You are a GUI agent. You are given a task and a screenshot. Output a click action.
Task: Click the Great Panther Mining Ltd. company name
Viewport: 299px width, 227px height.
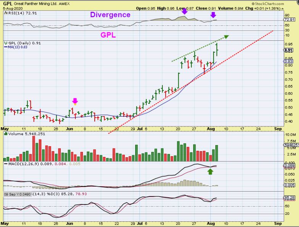[x=36, y=4]
